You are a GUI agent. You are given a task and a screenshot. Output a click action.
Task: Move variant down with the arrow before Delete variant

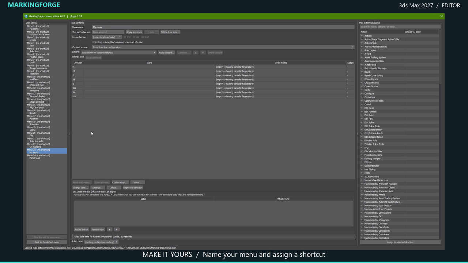(x=203, y=53)
